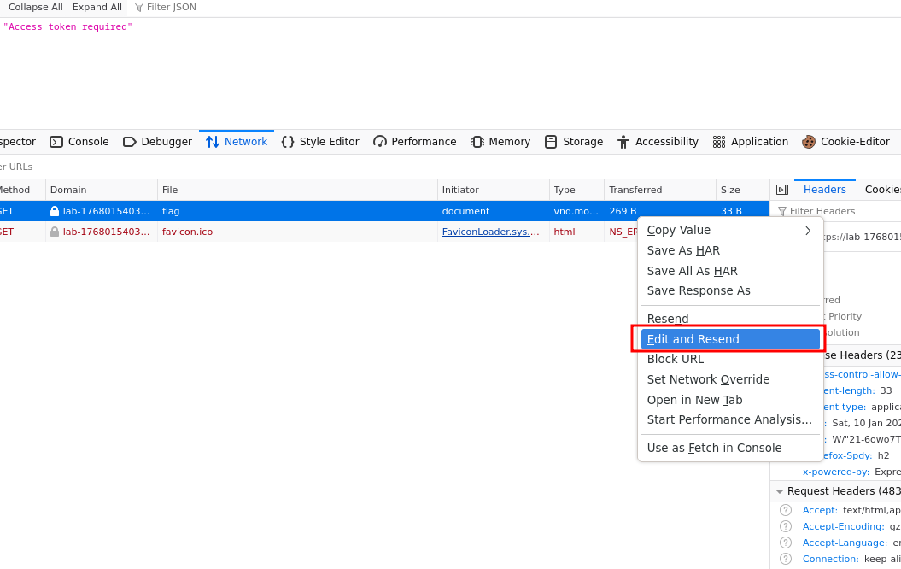
Task: Toggle the network details pane icon
Action: pos(782,190)
